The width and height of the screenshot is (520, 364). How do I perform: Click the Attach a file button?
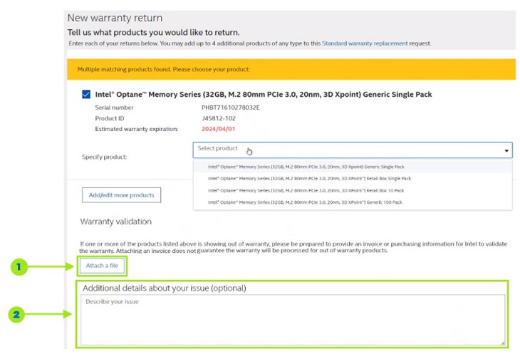(x=102, y=266)
